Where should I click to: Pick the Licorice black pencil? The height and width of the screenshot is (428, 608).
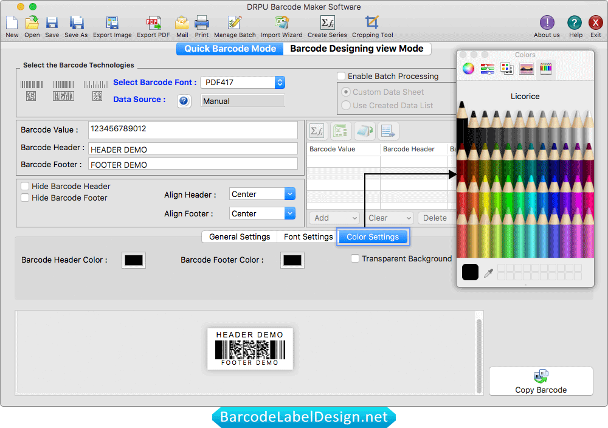coord(462,124)
